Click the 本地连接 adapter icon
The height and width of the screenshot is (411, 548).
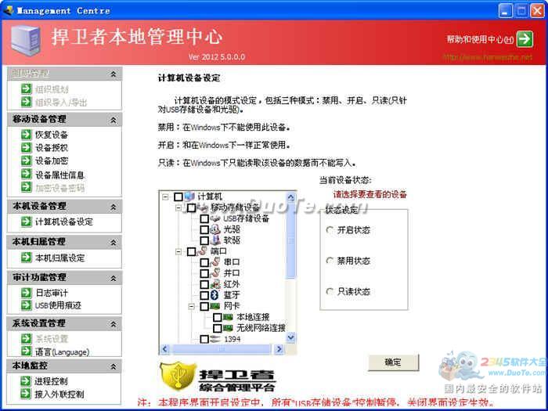(x=228, y=317)
